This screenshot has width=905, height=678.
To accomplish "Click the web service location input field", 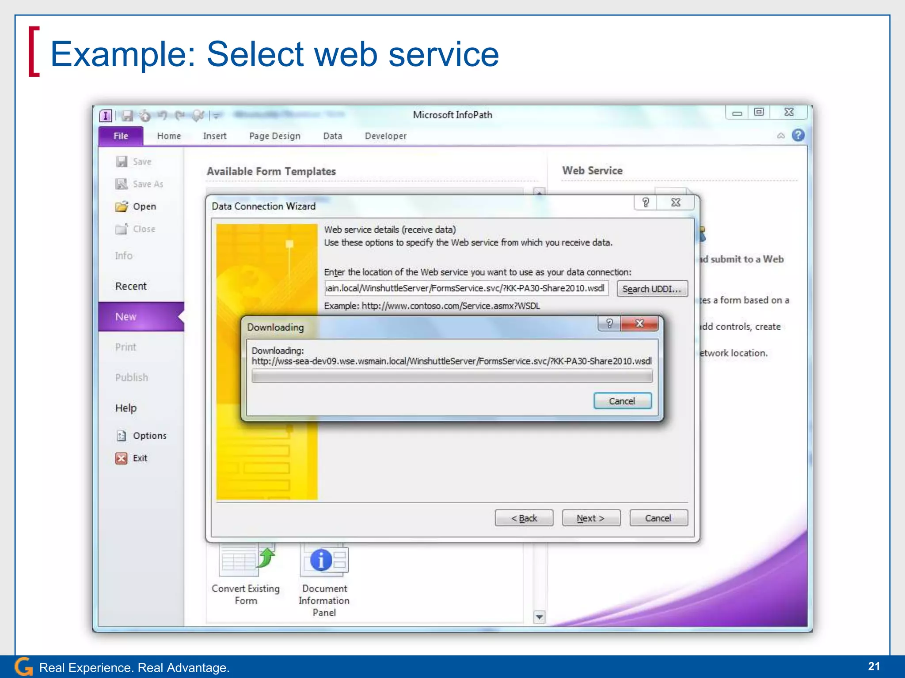I will click(466, 288).
